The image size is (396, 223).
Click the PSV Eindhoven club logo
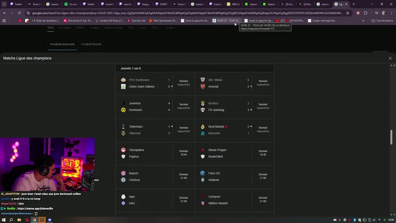[x=123, y=80]
